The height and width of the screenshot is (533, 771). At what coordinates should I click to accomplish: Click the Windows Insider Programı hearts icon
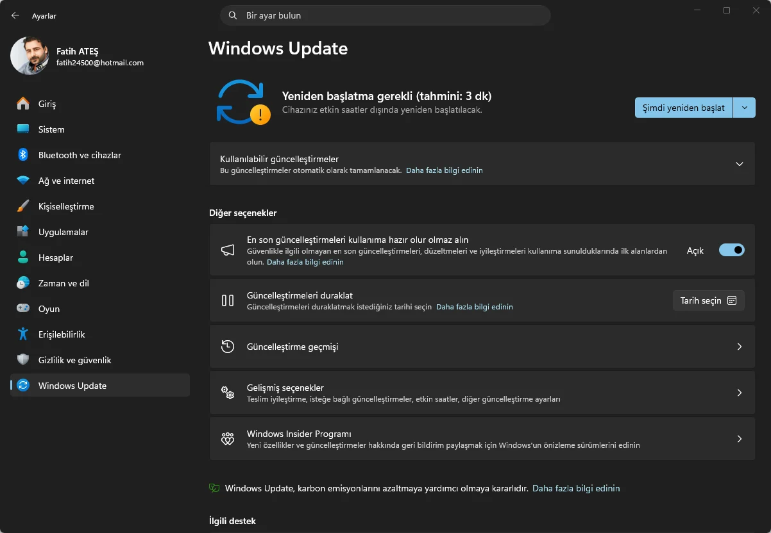(228, 439)
